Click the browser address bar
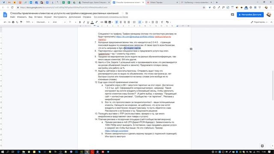Screen dimensions: 274x154 (110, 8)
